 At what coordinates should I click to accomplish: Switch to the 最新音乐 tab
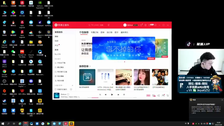pyautogui.click(x=124, y=32)
